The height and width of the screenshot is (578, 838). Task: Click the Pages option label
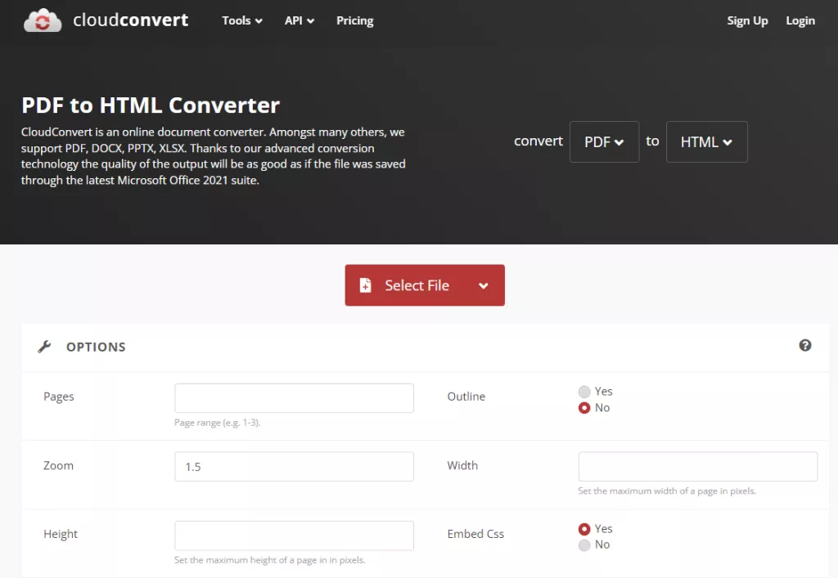[59, 397]
